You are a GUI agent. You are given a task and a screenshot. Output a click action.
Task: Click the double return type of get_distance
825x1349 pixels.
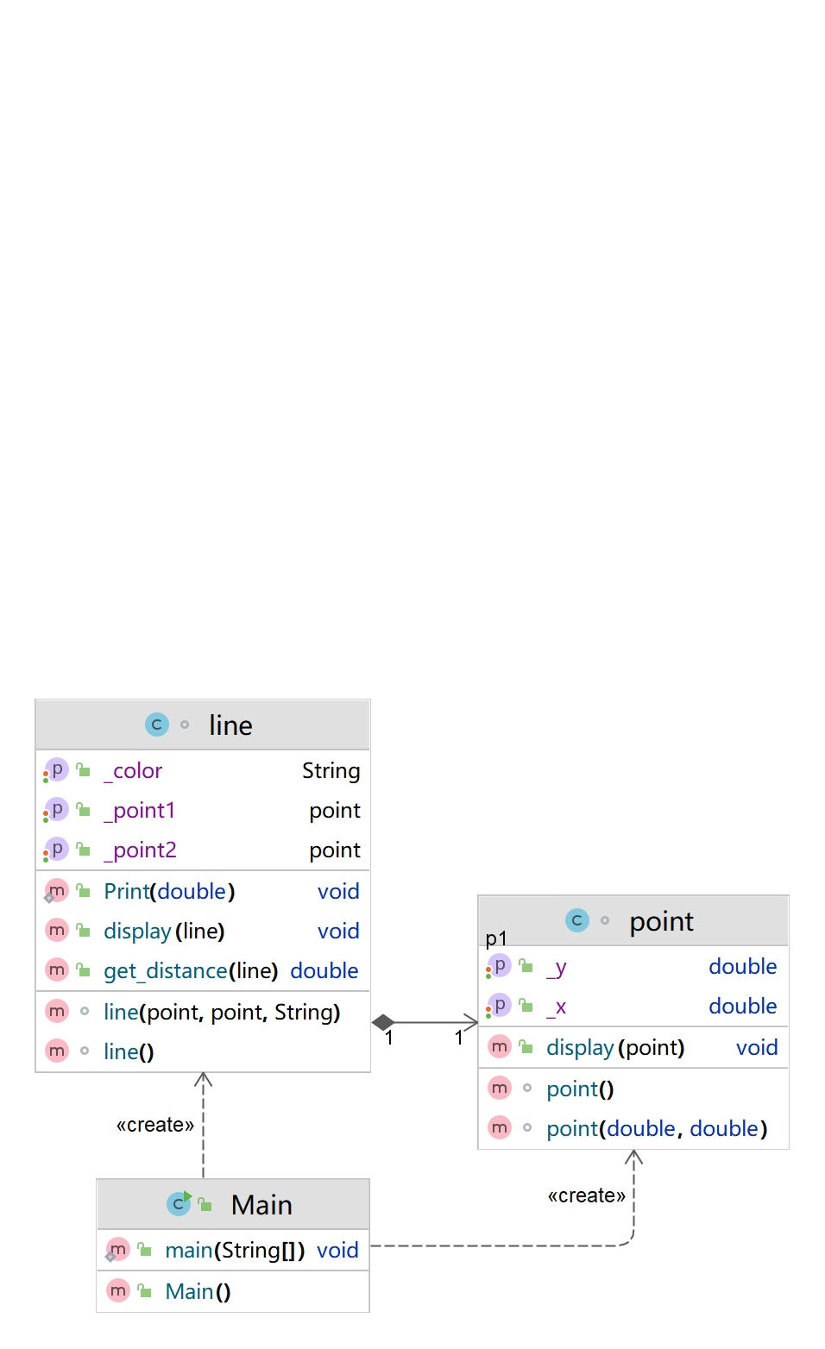(324, 970)
